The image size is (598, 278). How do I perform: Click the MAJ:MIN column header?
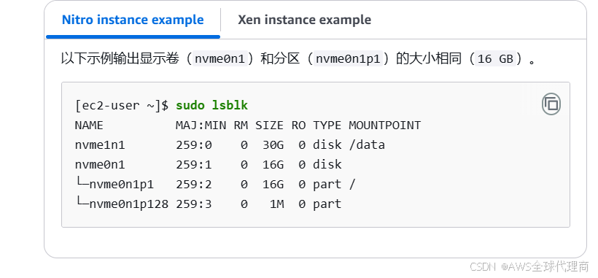pyautogui.click(x=201, y=126)
